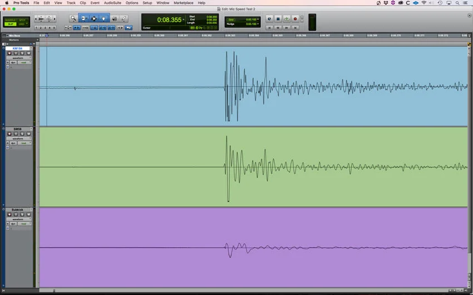Select the Selector tool
Screen dimensions: 473x295
point(94,19)
